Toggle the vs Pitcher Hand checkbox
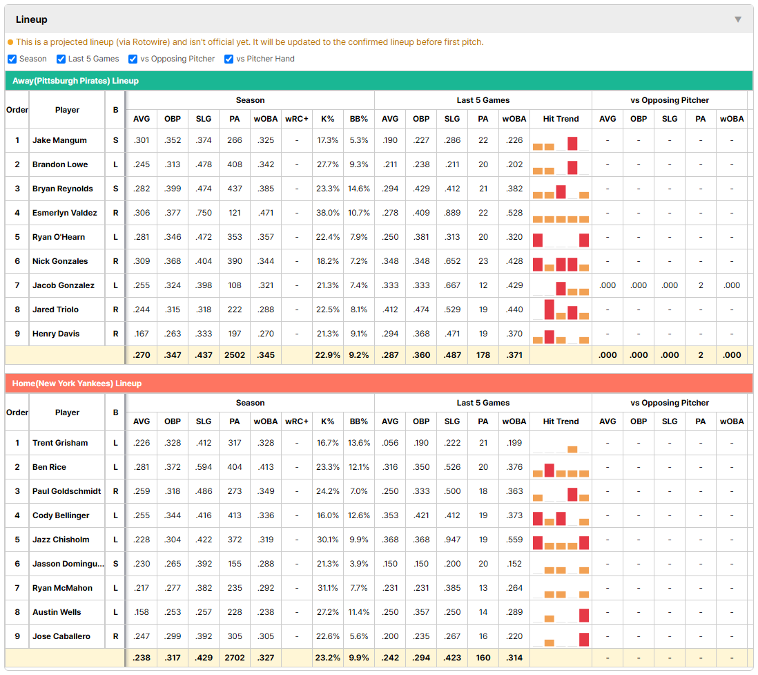Screen dimensions: 758x675 coord(229,59)
